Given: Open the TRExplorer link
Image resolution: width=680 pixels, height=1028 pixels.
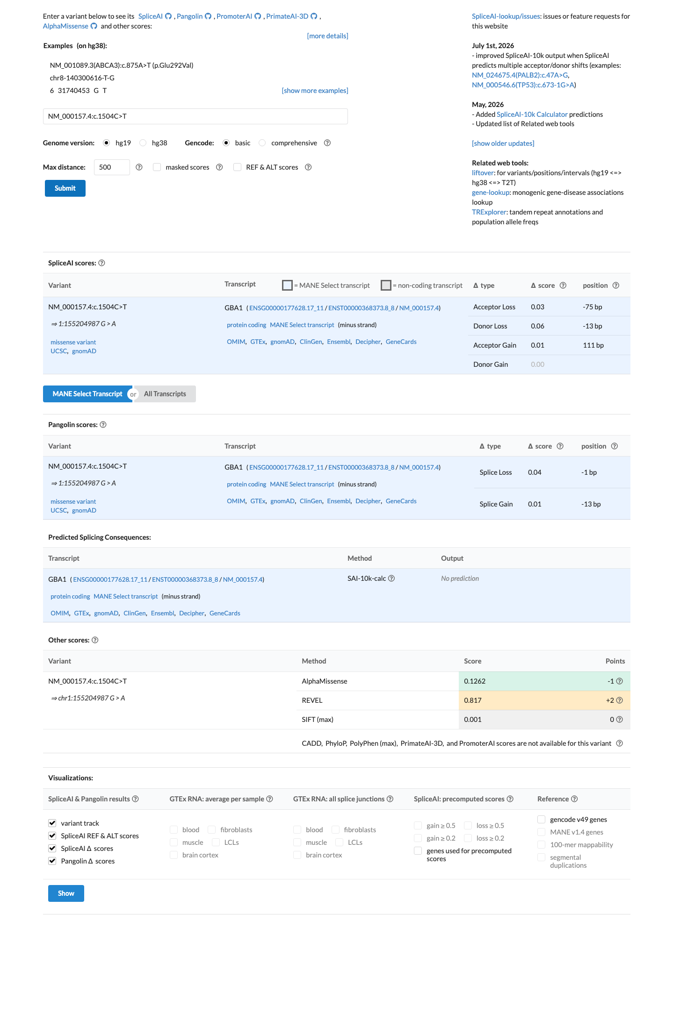Looking at the screenshot, I should (489, 212).
